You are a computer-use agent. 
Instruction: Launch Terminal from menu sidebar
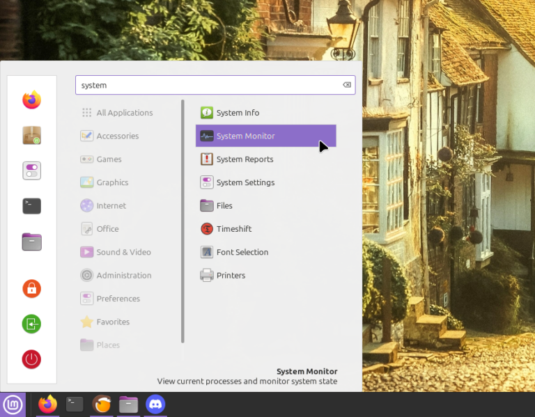coord(32,206)
